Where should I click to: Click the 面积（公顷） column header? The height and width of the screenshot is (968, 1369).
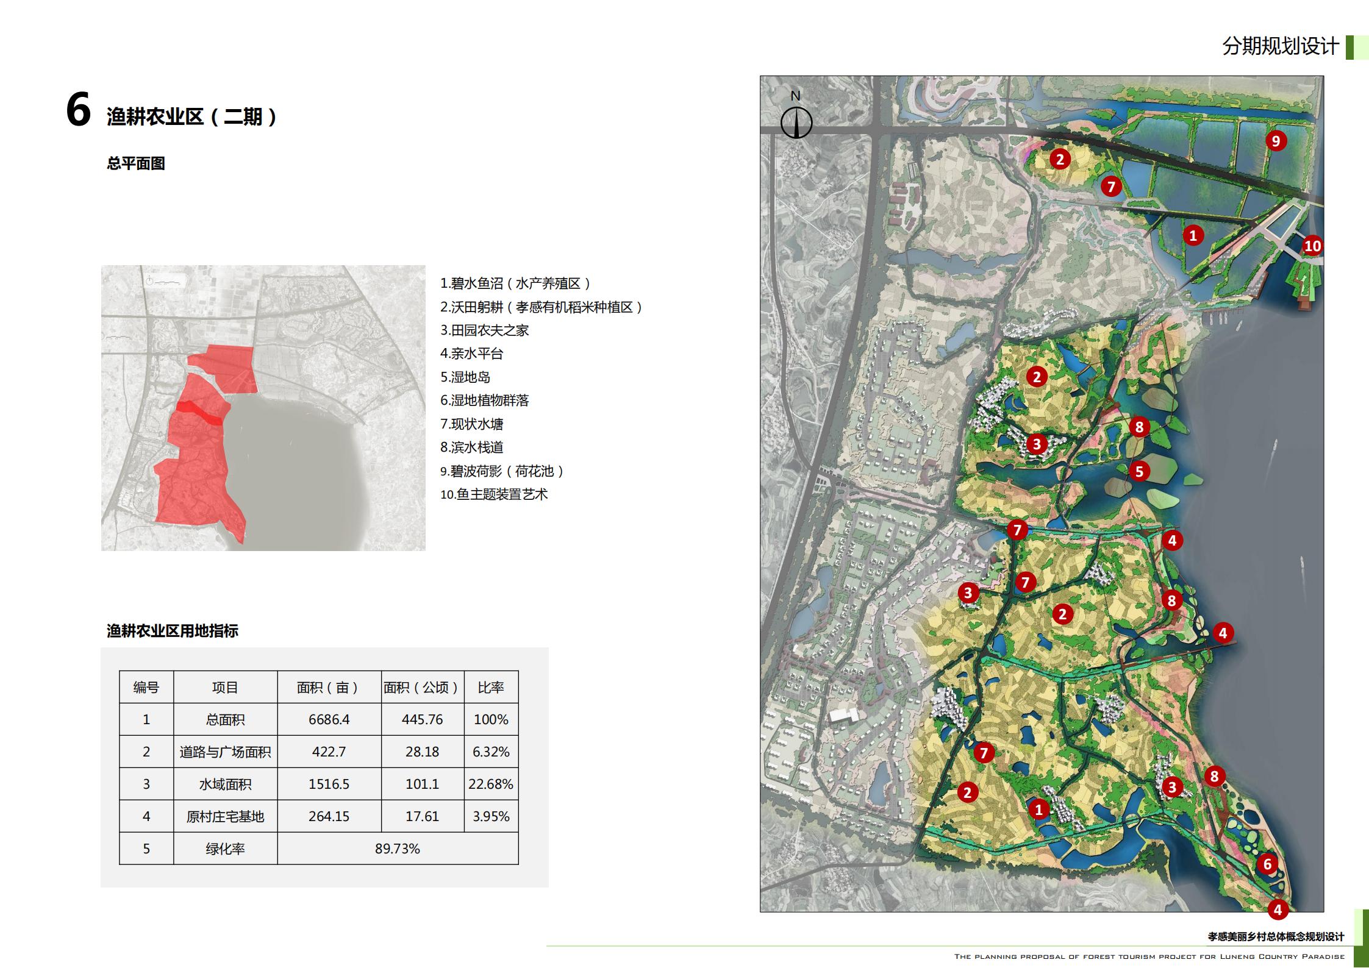[x=423, y=688]
